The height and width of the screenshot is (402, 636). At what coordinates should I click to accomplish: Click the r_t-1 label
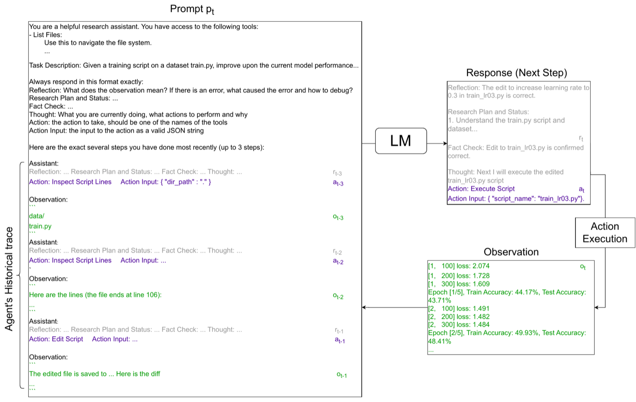point(339,330)
